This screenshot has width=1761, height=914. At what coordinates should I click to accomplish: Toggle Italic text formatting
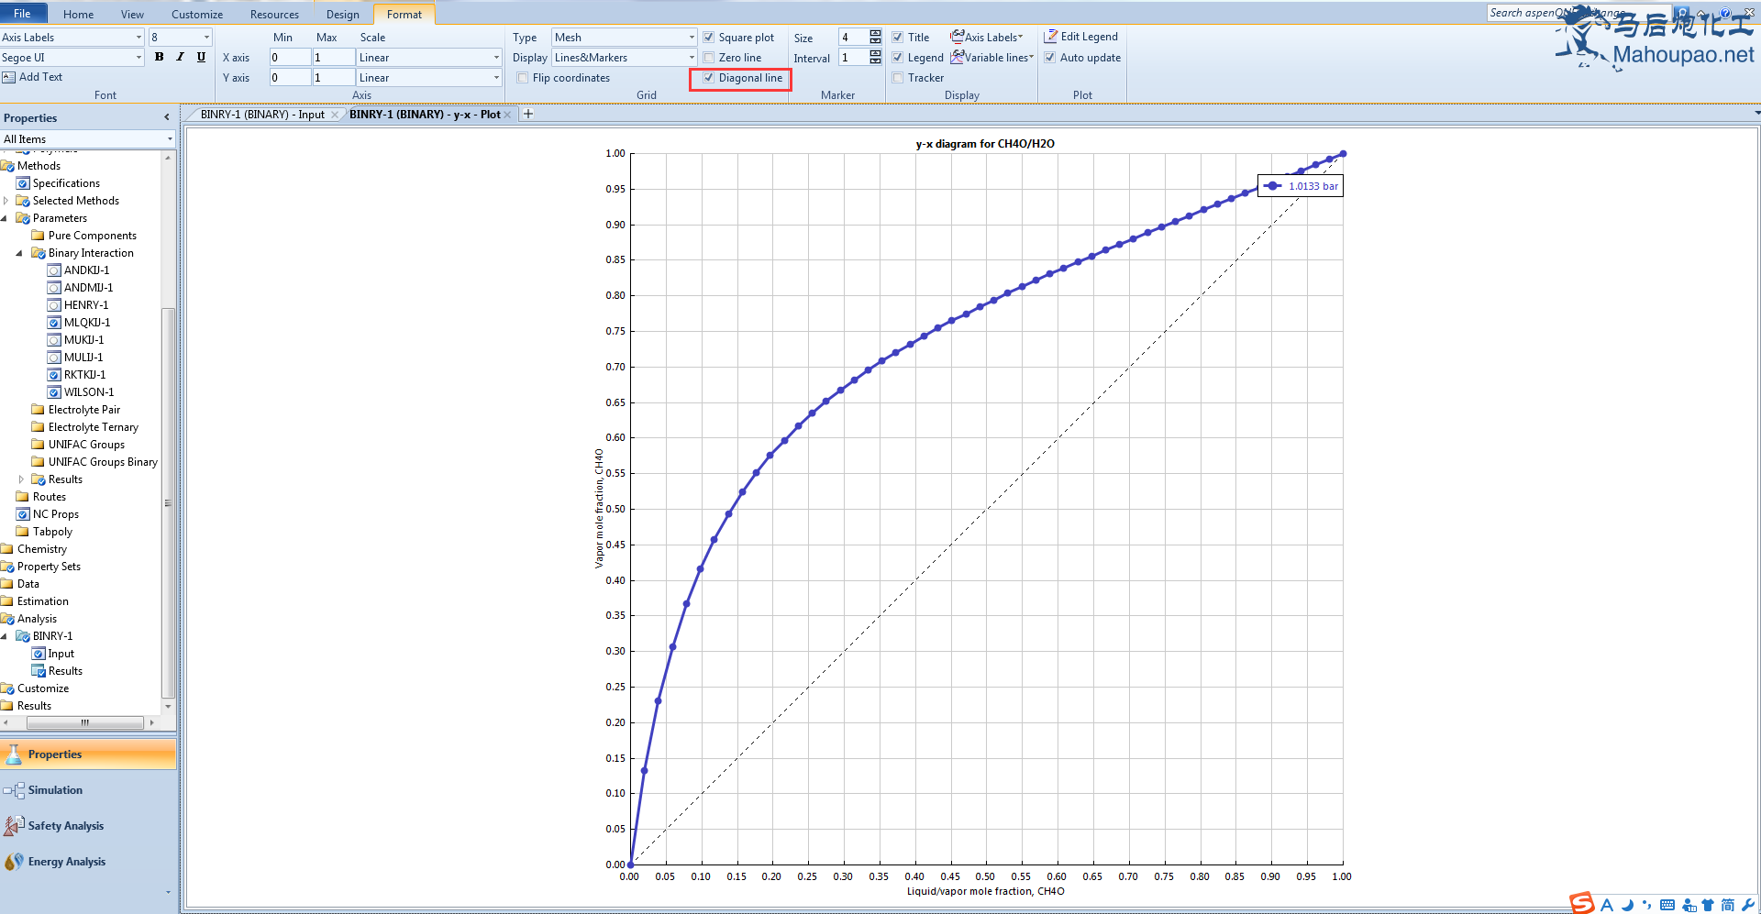[180, 57]
